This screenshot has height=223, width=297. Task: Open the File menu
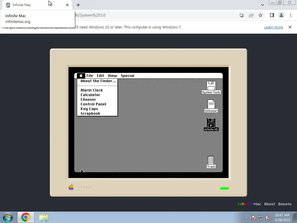pyautogui.click(x=90, y=76)
